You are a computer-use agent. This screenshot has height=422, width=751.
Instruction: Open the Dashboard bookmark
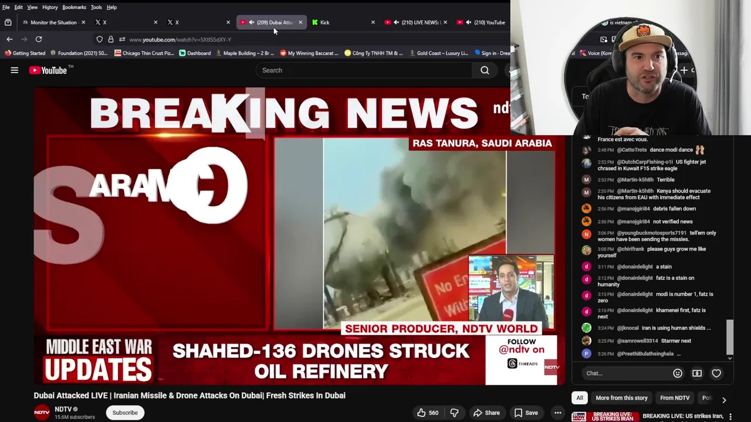(x=195, y=53)
